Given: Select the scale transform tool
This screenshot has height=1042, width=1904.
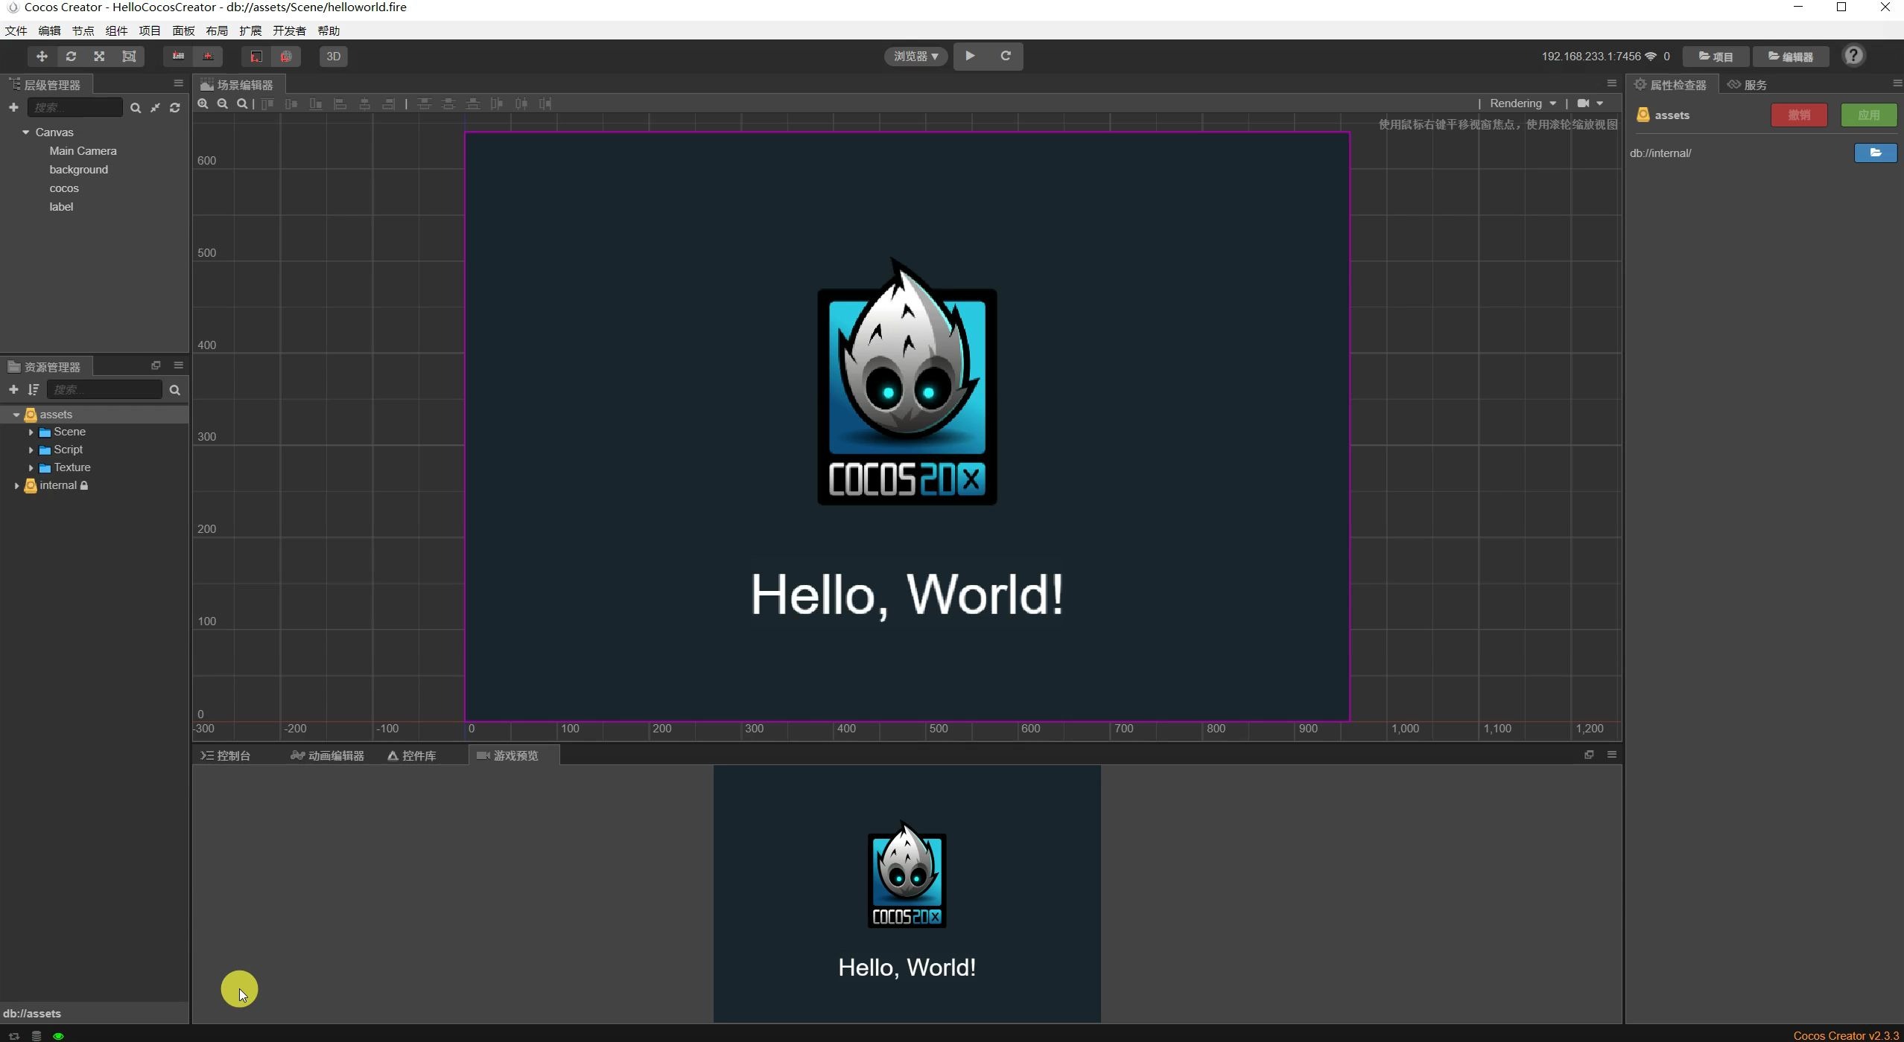Looking at the screenshot, I should [x=99, y=57].
